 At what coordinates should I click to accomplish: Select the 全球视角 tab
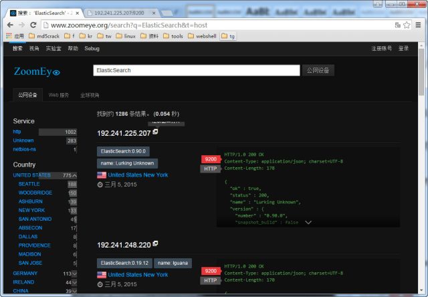click(90, 95)
